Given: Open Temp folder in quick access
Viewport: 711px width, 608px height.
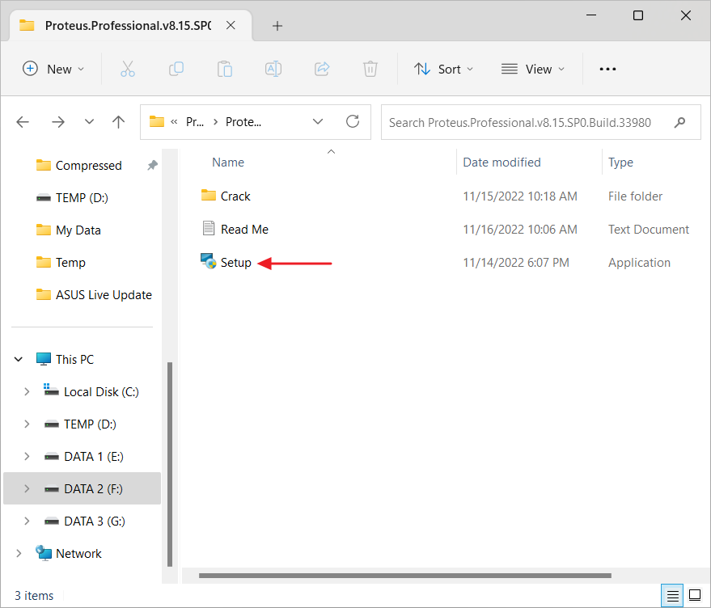Looking at the screenshot, I should click(70, 263).
